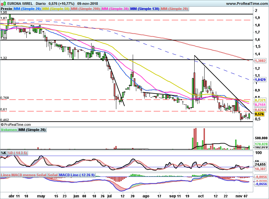Click the © ProRealTime.com copyright text
This screenshot has height=199, width=269.
[x=16, y=125]
